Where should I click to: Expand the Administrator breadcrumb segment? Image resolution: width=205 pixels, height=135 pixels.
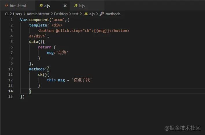38,14
